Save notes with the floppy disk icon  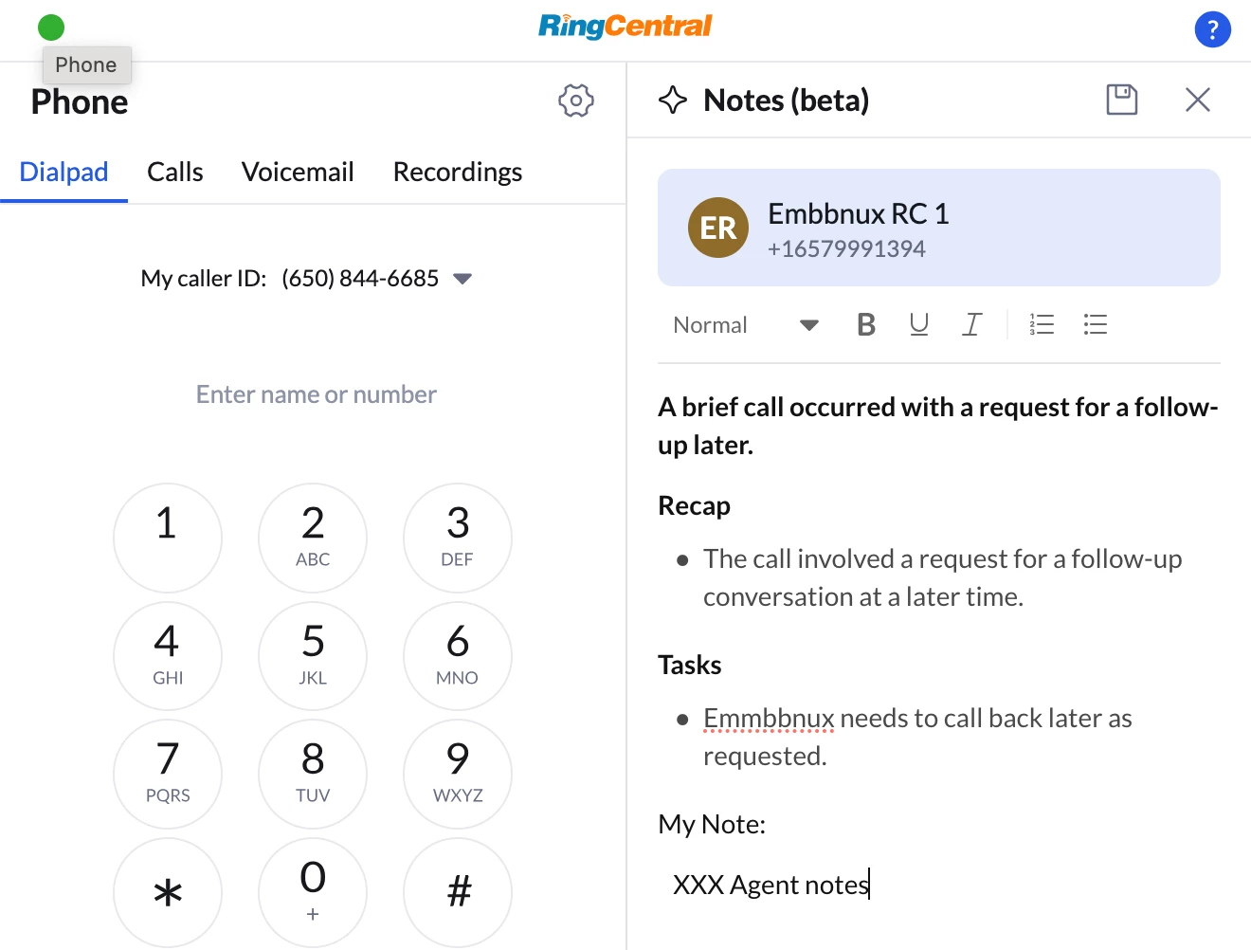point(1122,100)
